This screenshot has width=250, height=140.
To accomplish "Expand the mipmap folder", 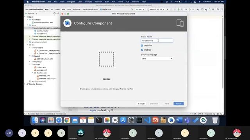I will [x=30, y=61].
